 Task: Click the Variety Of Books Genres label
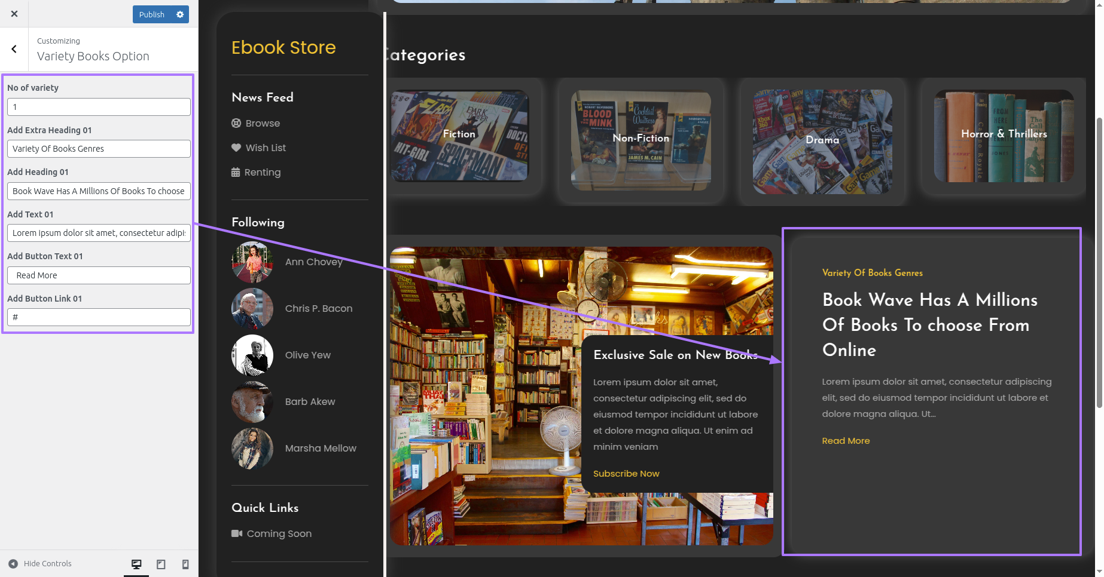(x=872, y=273)
